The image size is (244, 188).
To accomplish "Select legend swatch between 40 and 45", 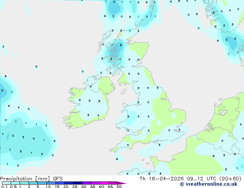I will point(104,183).
